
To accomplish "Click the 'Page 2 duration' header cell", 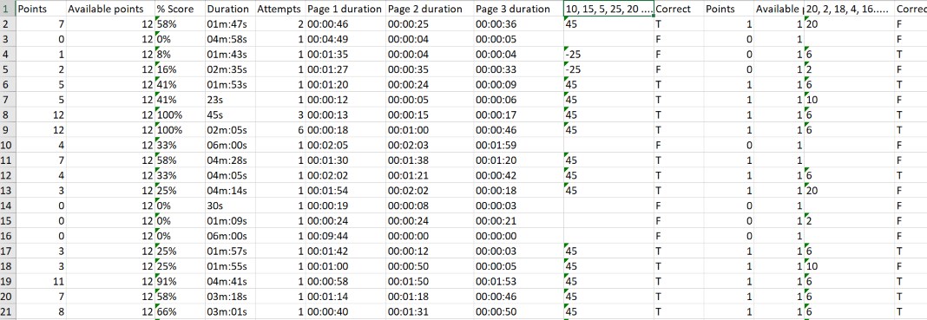I will (429, 10).
